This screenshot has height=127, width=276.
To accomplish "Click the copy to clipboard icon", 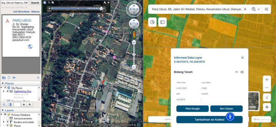I will pos(9,78).
